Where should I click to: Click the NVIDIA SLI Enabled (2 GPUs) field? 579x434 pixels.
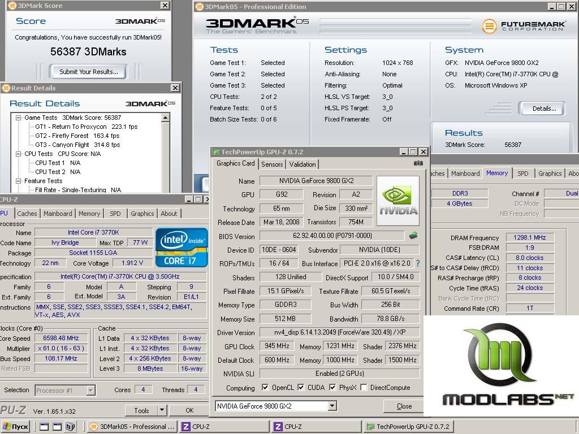coord(340,374)
